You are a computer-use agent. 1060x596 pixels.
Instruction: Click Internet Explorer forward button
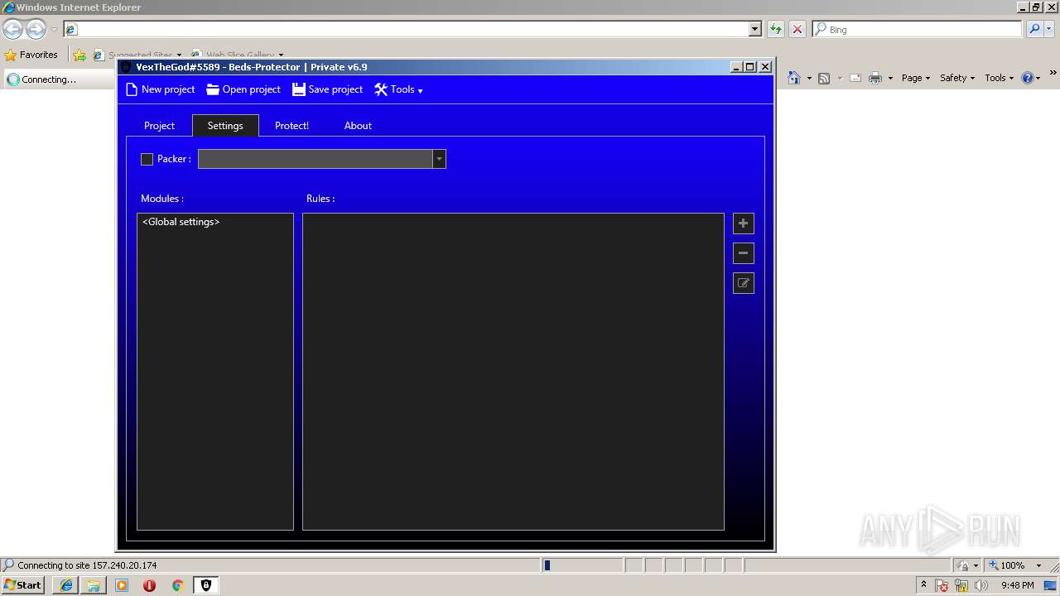click(36, 30)
